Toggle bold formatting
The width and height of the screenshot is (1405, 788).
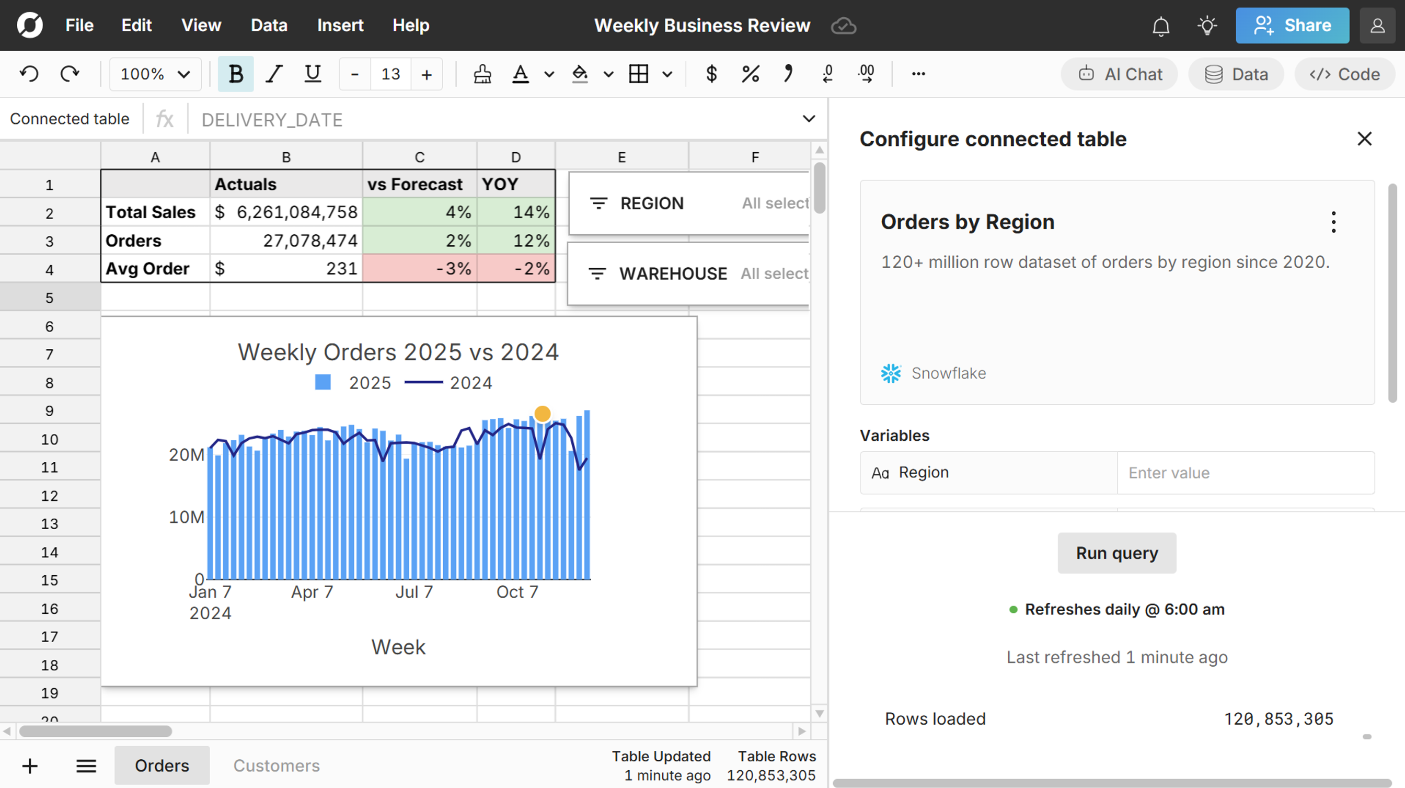point(236,74)
